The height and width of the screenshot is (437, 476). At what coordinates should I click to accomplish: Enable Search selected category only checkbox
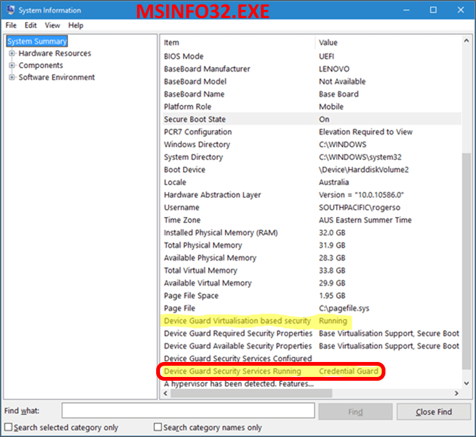[x=8, y=428]
